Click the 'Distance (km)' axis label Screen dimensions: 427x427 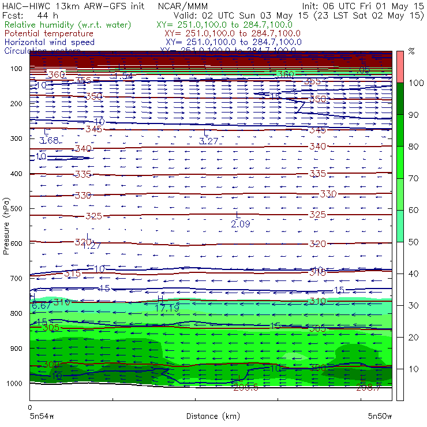point(213,416)
